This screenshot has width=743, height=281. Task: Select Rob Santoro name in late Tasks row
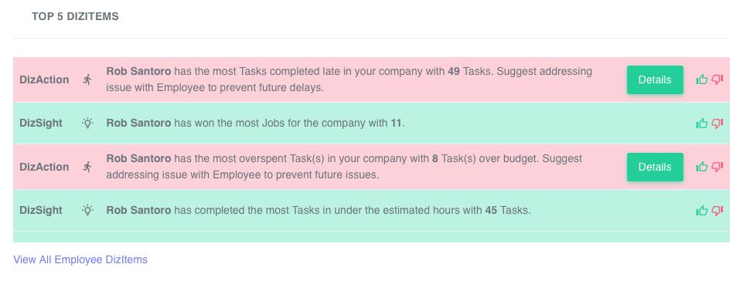click(138, 72)
